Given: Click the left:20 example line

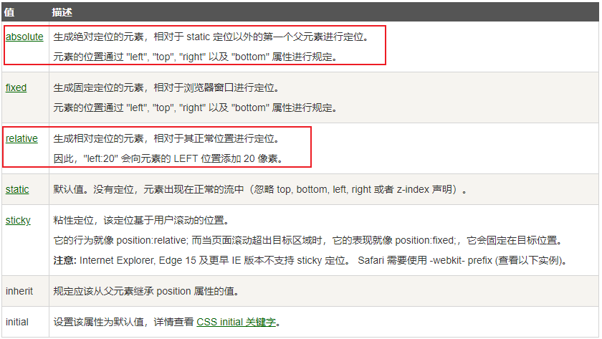Looking at the screenshot, I should pyautogui.click(x=168, y=158).
